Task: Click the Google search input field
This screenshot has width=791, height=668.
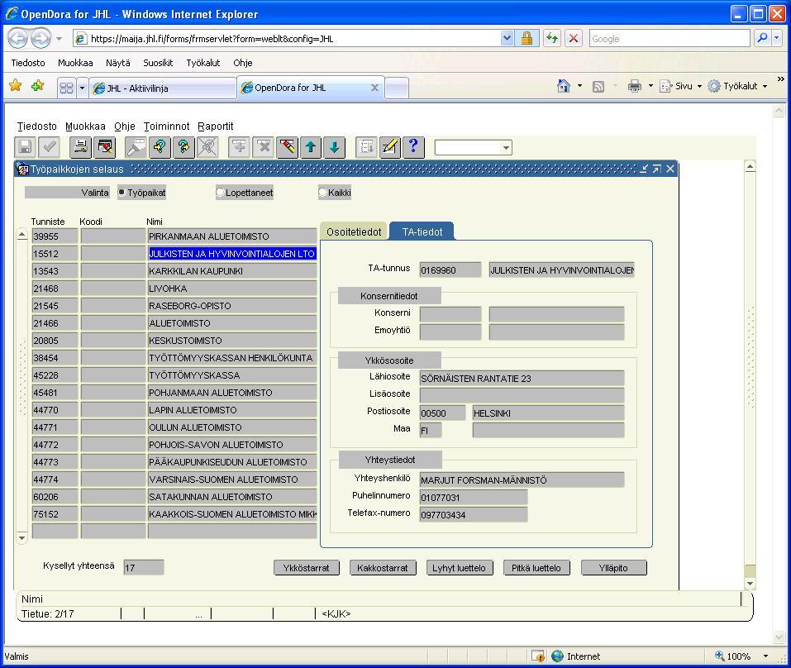Action: click(x=669, y=38)
